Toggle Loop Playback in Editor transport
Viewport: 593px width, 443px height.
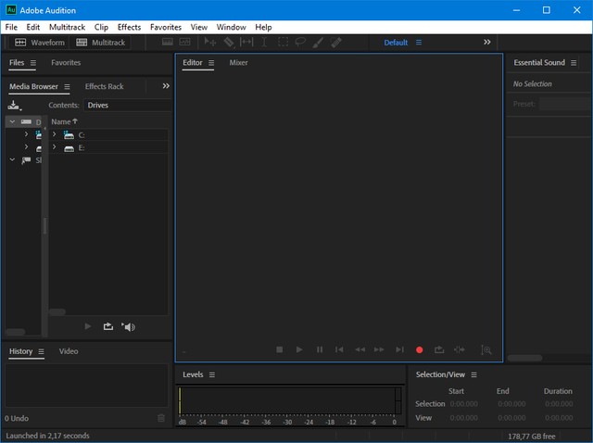(x=439, y=349)
